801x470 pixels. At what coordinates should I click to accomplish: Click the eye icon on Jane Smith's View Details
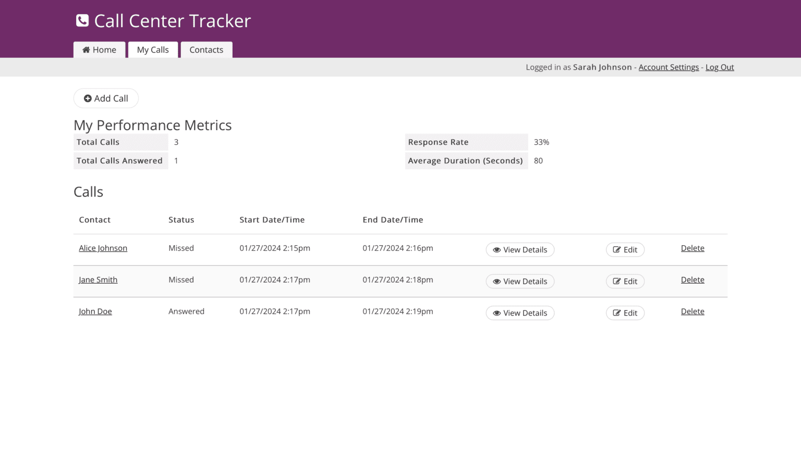point(497,281)
